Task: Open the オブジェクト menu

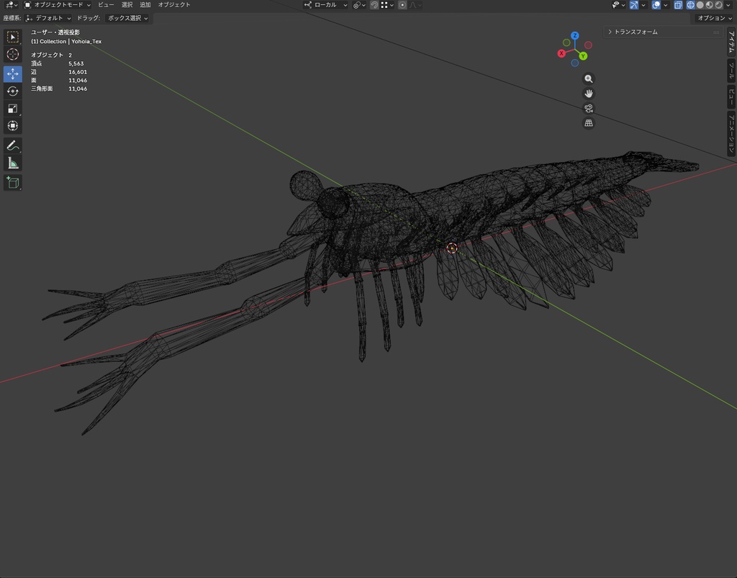Action: (174, 5)
